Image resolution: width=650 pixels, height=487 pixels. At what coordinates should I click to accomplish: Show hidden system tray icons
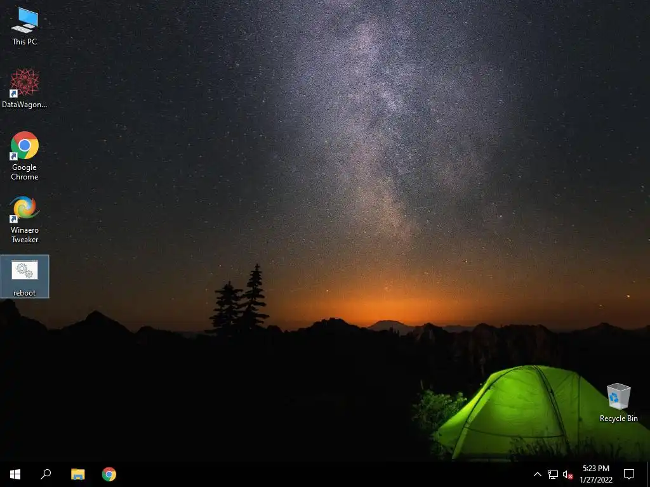tap(537, 474)
